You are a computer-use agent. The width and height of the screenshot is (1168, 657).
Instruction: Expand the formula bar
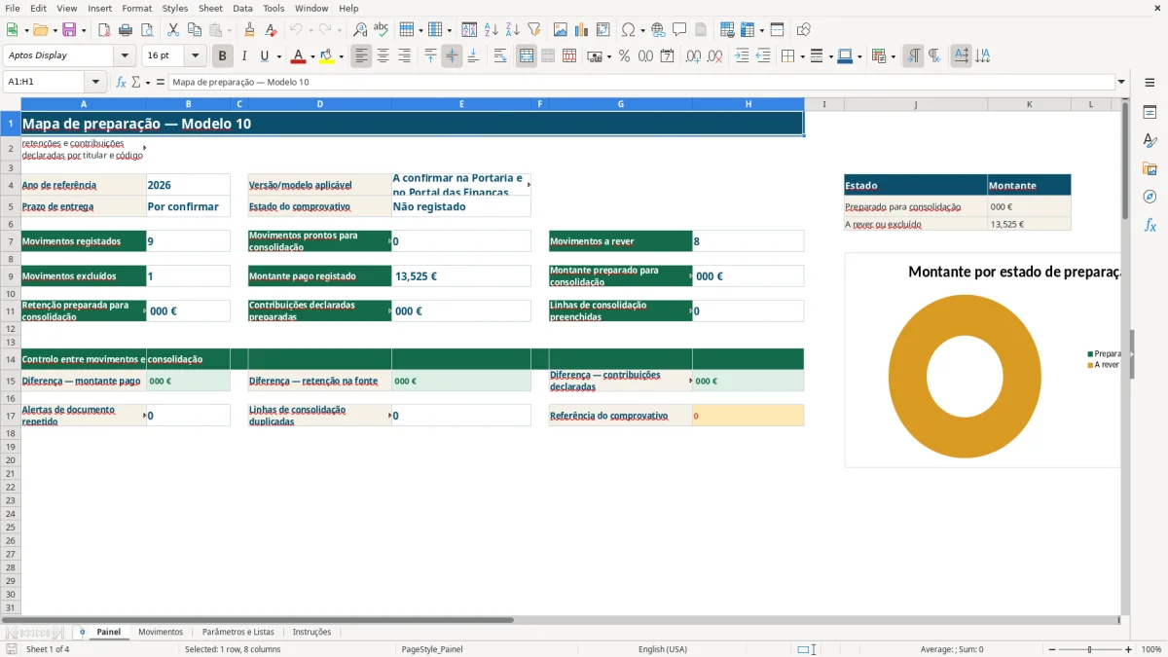(1121, 82)
